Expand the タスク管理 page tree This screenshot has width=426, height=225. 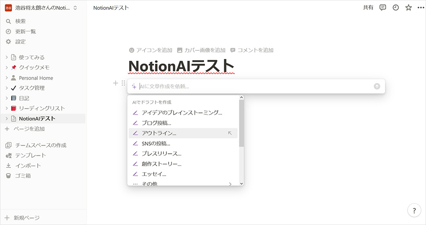pyautogui.click(x=7, y=88)
